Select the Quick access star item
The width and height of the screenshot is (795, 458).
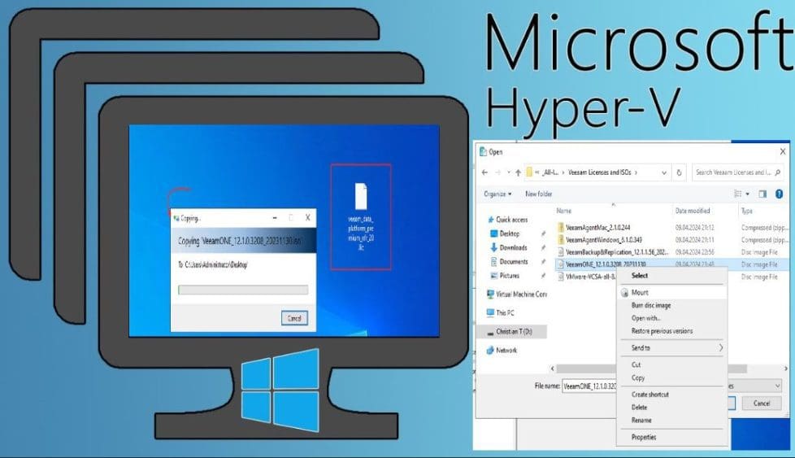[x=507, y=220]
